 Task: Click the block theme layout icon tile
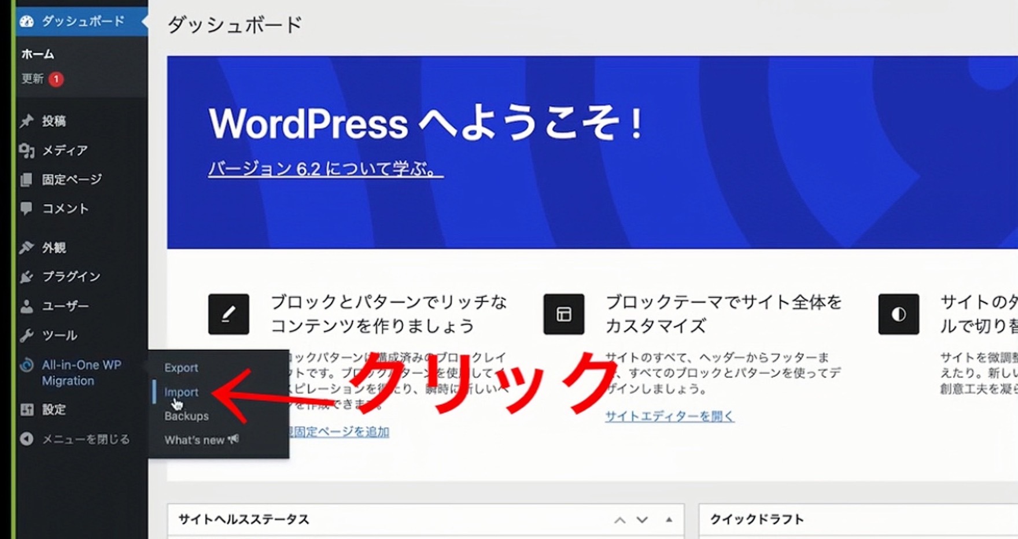click(x=563, y=314)
